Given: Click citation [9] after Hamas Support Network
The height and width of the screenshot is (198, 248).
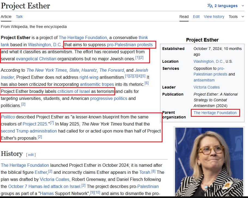Looking at the screenshot, I should tap(92, 192).
